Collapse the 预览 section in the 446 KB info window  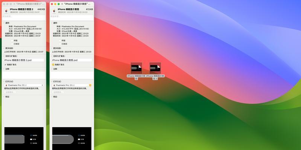point(4,97)
